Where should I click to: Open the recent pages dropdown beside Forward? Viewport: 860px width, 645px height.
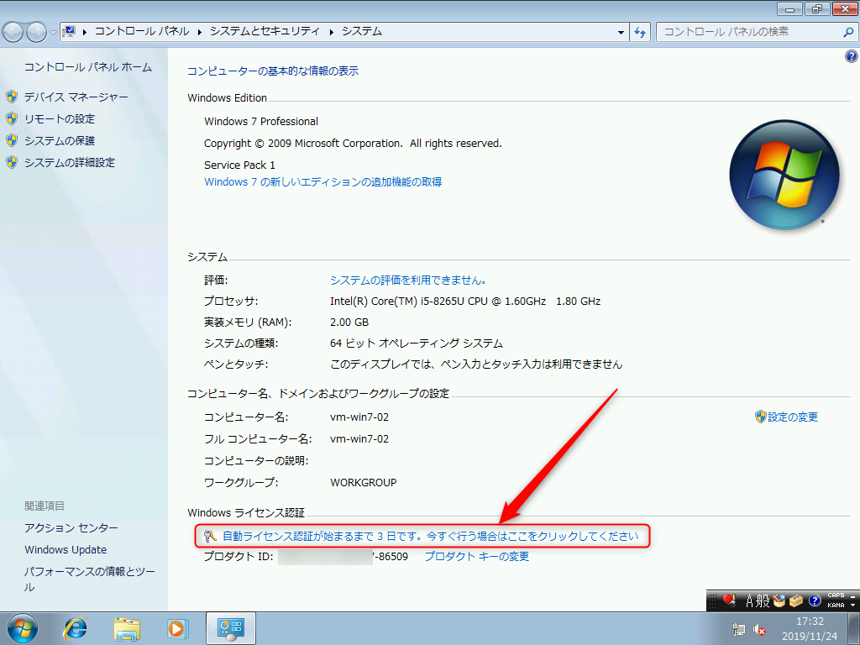53,33
